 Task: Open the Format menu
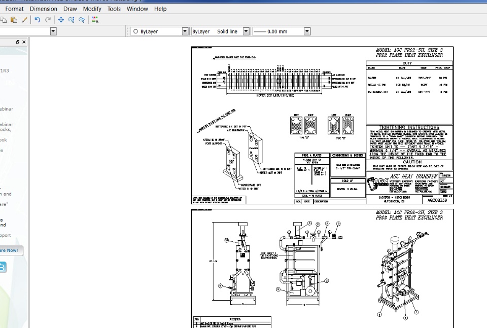click(14, 9)
